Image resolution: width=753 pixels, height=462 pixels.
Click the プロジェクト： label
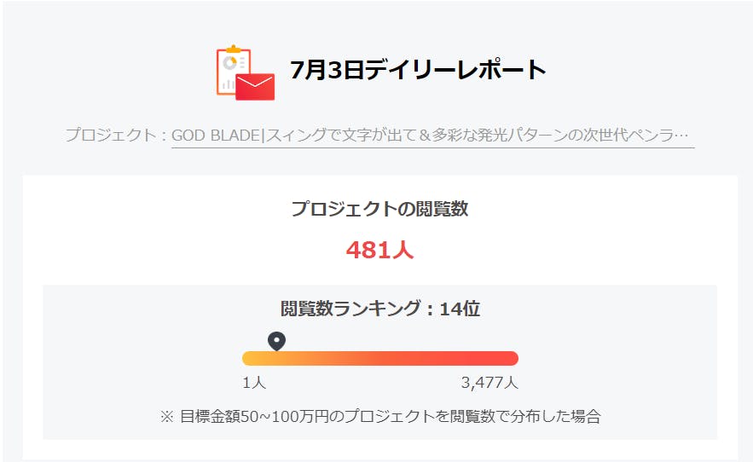(116, 136)
